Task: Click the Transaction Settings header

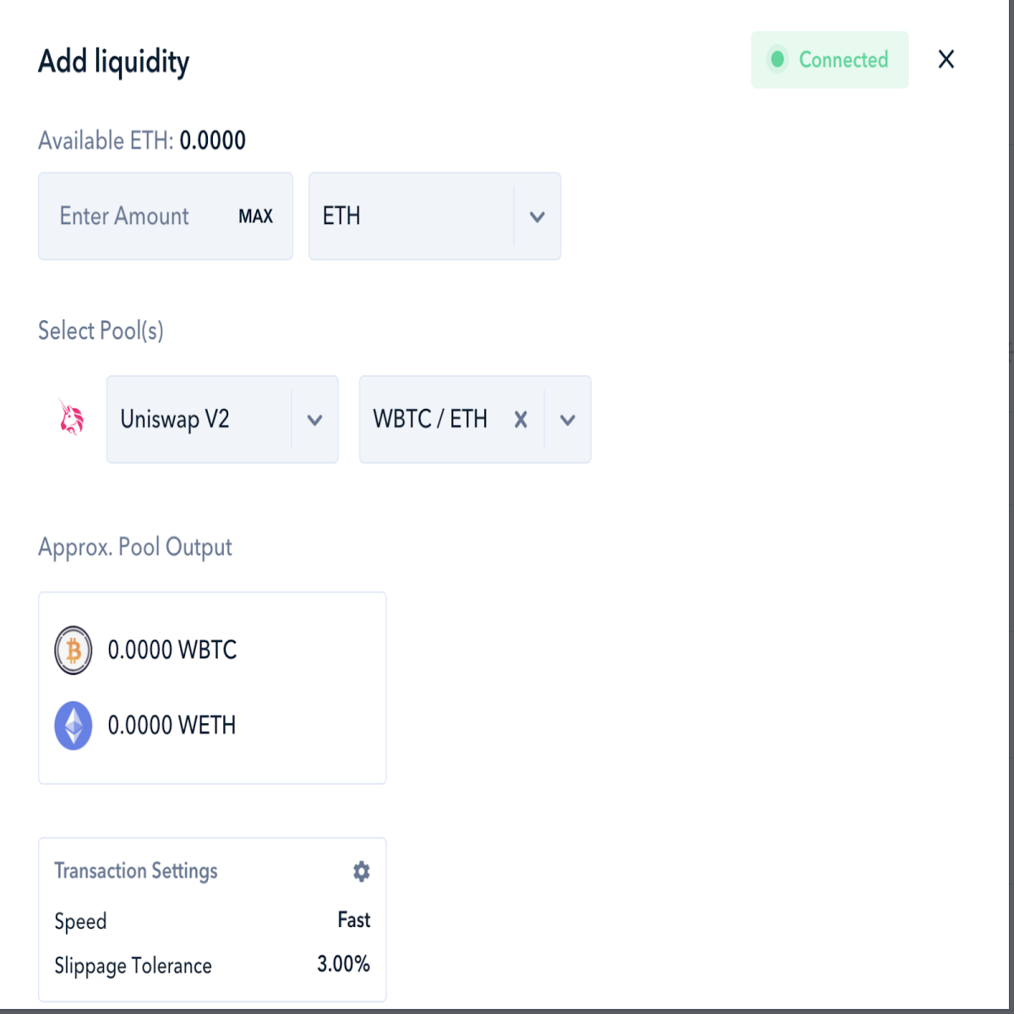Action: 136,870
